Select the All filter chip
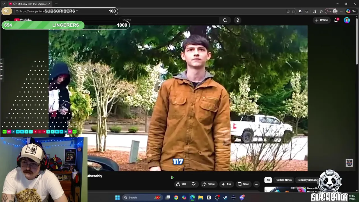Image resolution: width=359 pixels, height=202 pixels. [x=268, y=180]
